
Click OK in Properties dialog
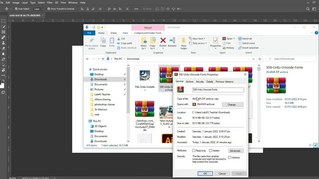(x=205, y=174)
